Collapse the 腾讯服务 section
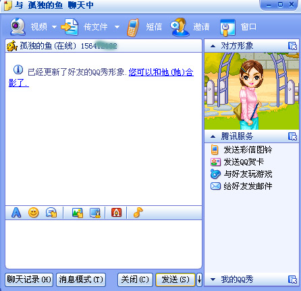The height and width of the screenshot is (291, 301). [213, 136]
